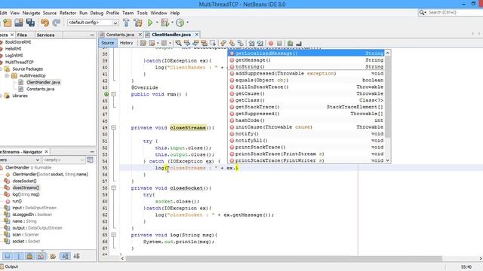Click the Profile Project toolbar icon

(x=180, y=23)
